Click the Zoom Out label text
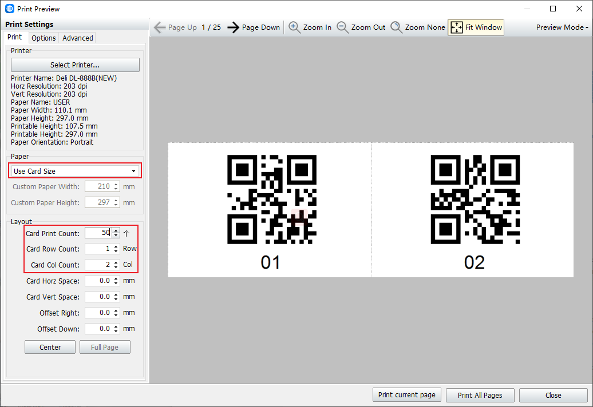 point(369,27)
